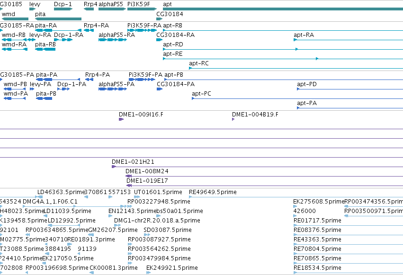Click EST EK275608.5prime
Viewport: 403px width, 275px height.
tap(319, 202)
